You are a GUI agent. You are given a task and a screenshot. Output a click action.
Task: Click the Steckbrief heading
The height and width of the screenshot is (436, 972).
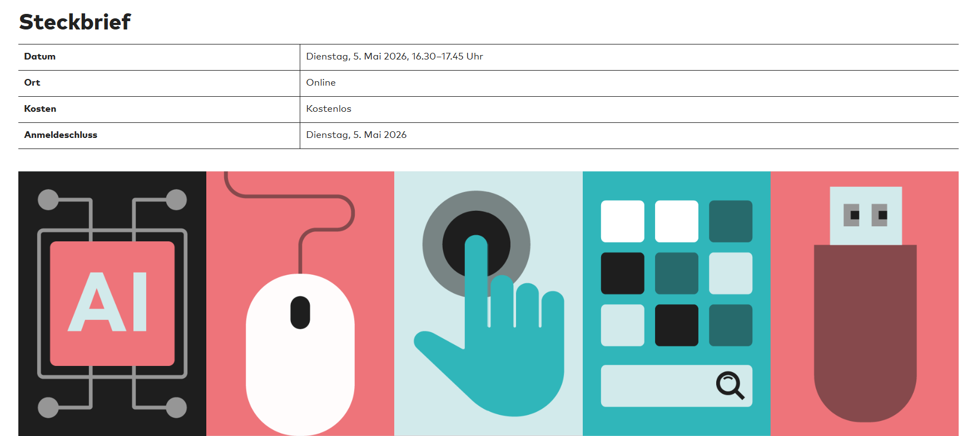[75, 22]
